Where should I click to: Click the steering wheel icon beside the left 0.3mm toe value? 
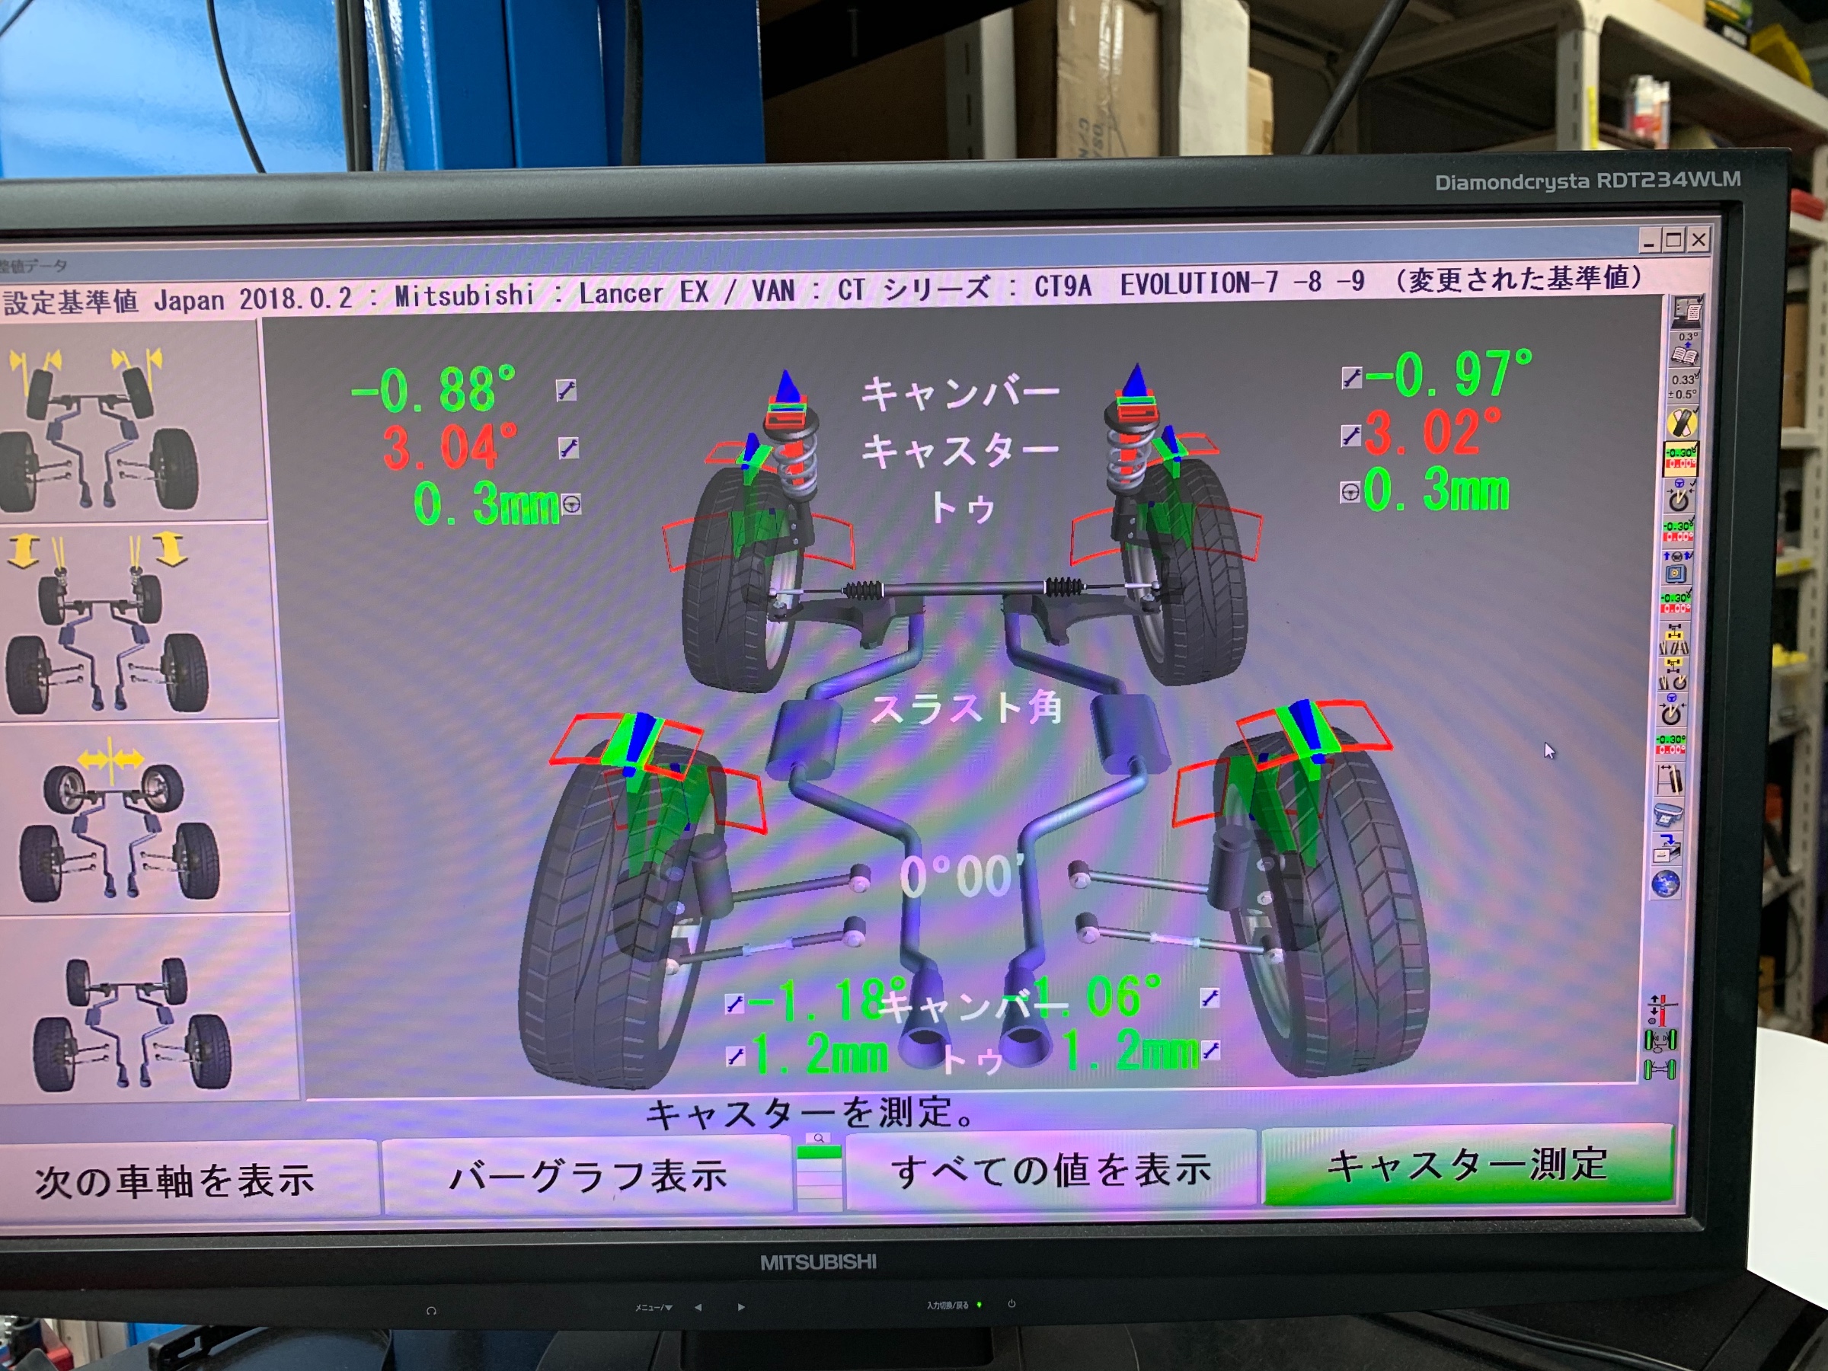(x=571, y=503)
